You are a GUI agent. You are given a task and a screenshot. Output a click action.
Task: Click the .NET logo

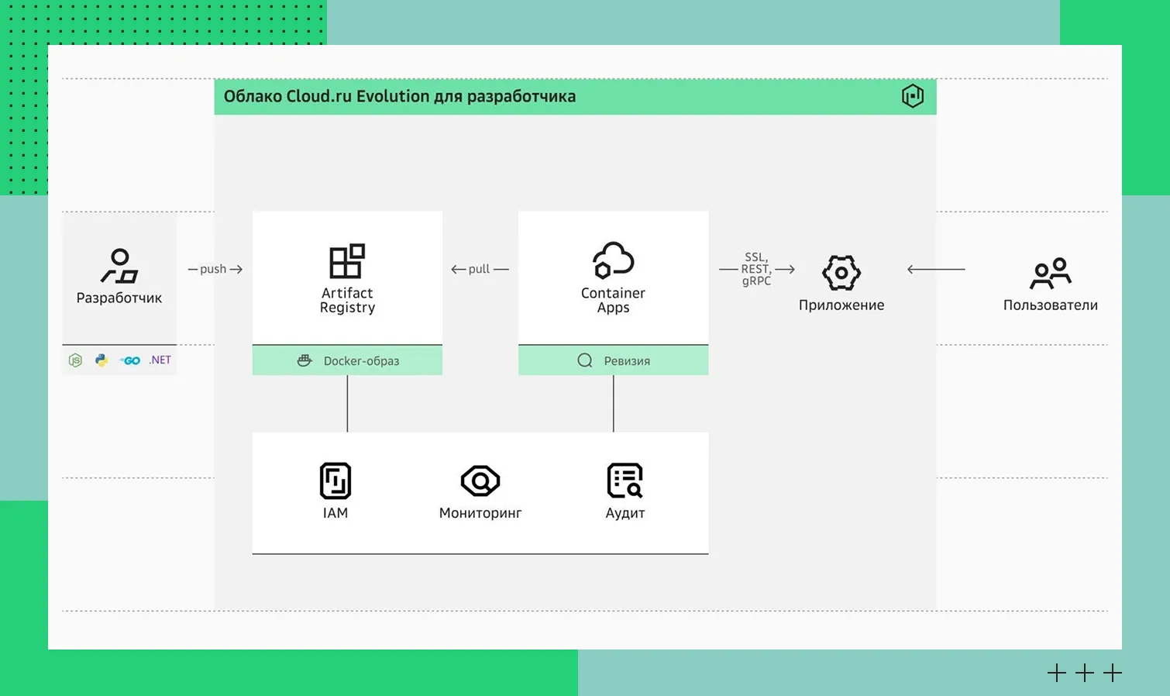(160, 360)
